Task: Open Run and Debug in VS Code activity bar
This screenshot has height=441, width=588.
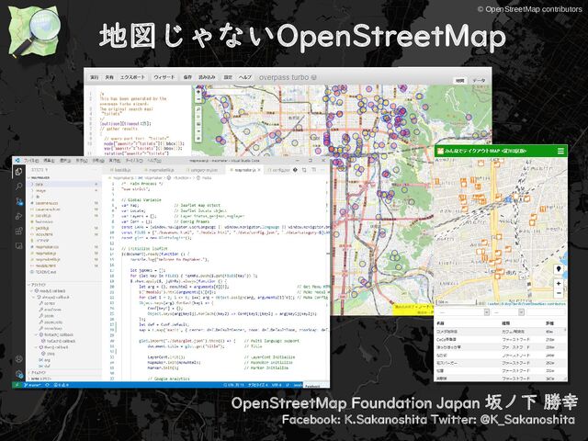Action: coord(18,217)
